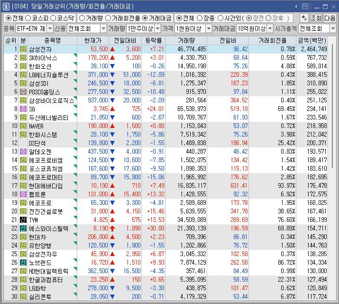This screenshot has width=339, height=304.
Task: Click the 93.97% turnover in 현대에버다임 row
Action: coord(286,186)
